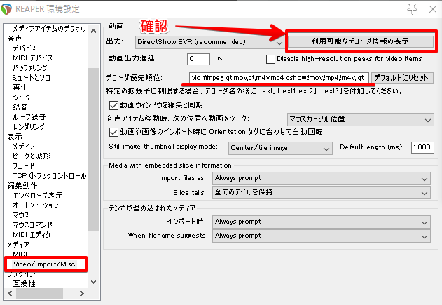Select 音声 category in tree
The height and width of the screenshot is (305, 442).
click(15, 38)
